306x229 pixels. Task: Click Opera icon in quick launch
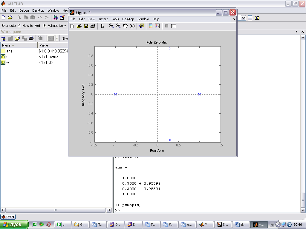click(x=49, y=225)
